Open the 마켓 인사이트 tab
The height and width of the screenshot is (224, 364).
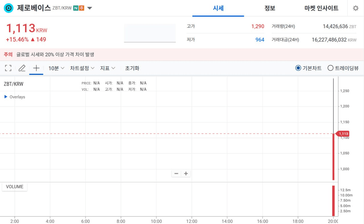[x=321, y=8]
